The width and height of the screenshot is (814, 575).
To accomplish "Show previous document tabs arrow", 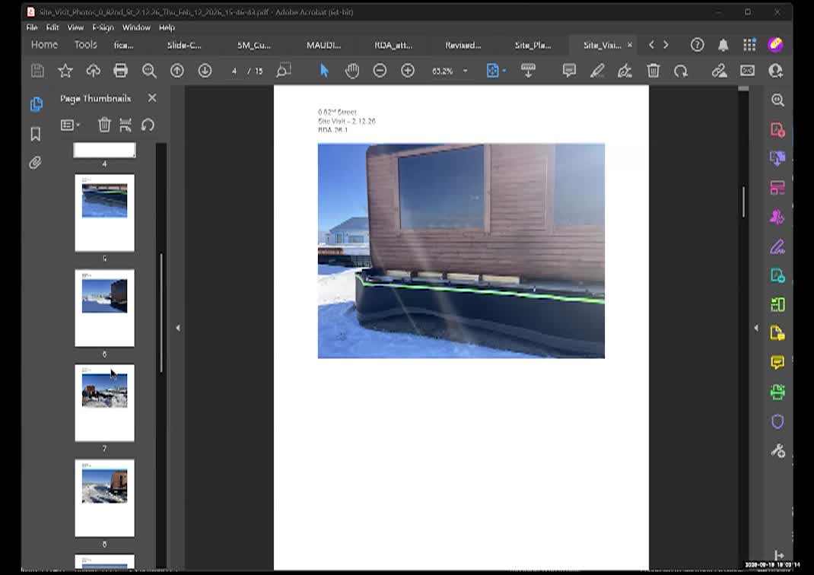I will [x=651, y=45].
